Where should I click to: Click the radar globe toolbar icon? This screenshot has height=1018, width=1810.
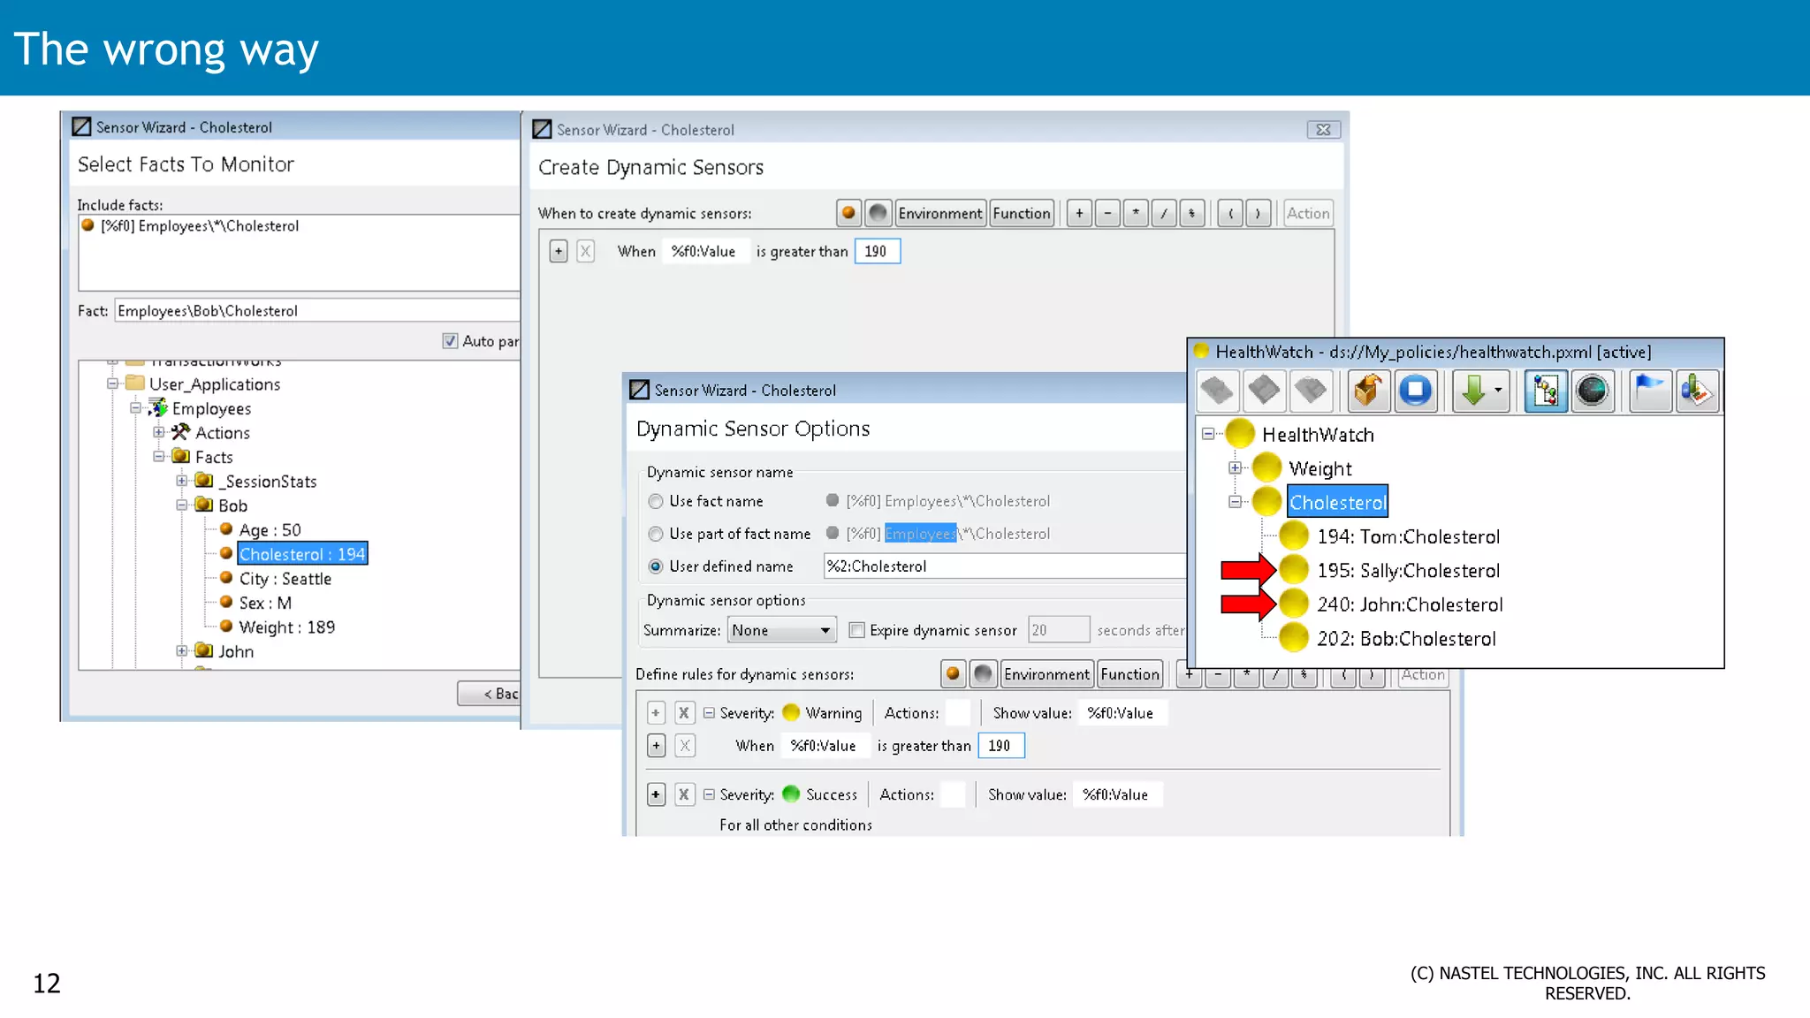1592,391
